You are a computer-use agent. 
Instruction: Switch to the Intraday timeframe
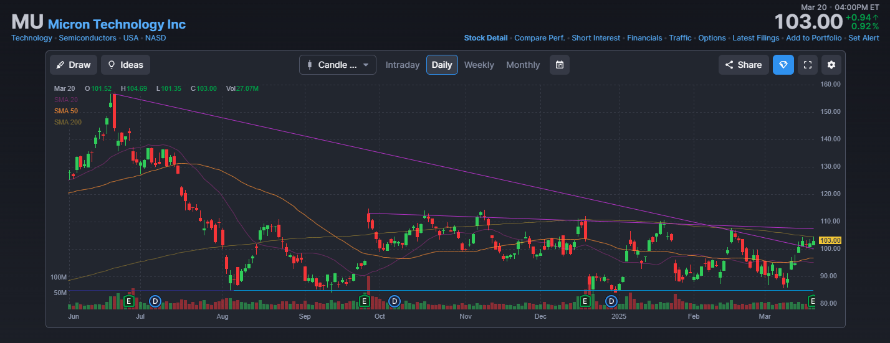tap(403, 65)
